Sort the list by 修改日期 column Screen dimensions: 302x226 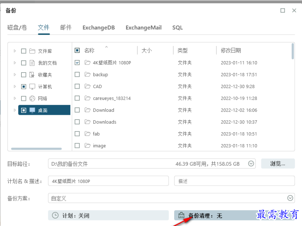point(231,50)
